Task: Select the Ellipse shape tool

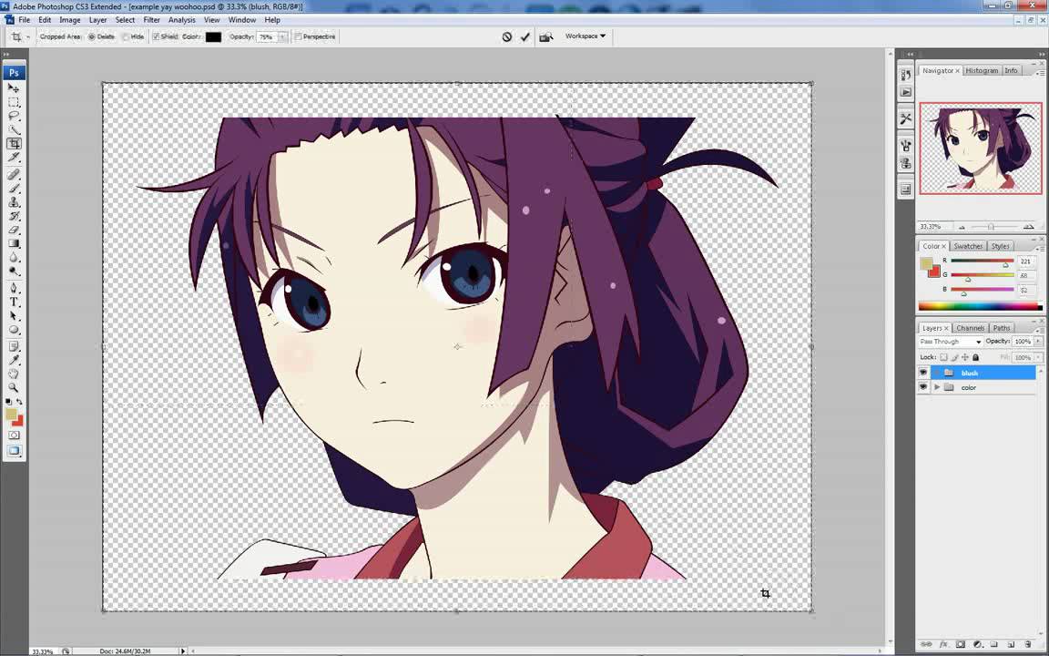Action: coord(14,330)
